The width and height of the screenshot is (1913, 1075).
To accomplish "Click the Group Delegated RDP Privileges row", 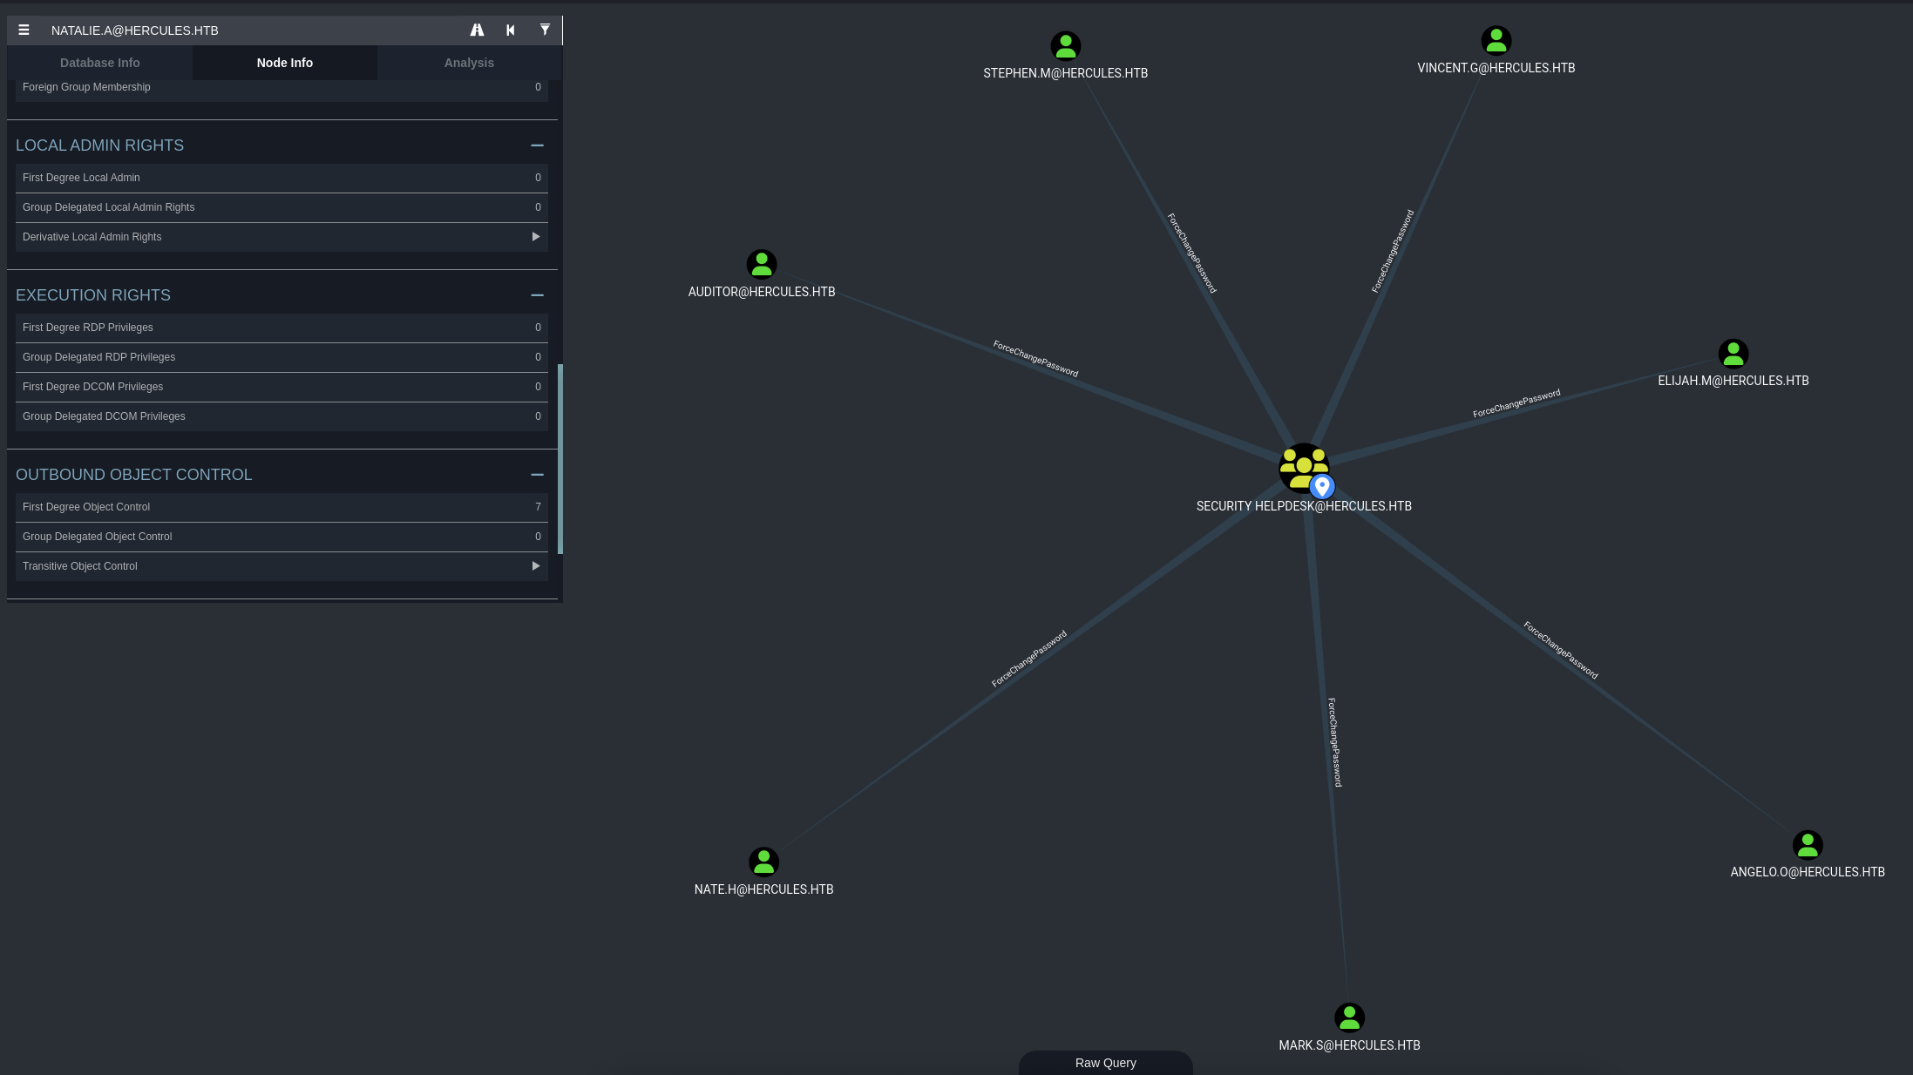I will click(281, 357).
